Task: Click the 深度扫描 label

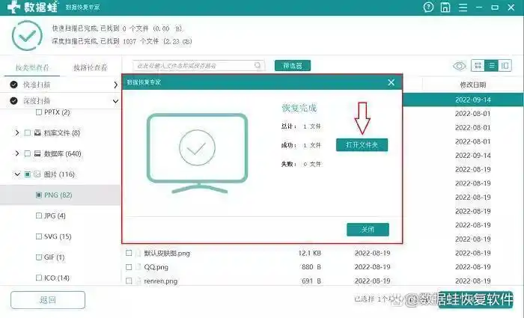Action: 37,101
